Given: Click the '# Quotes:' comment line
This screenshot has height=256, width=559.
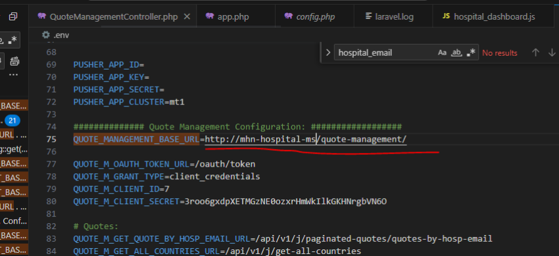Looking at the screenshot, I should pos(95,226).
